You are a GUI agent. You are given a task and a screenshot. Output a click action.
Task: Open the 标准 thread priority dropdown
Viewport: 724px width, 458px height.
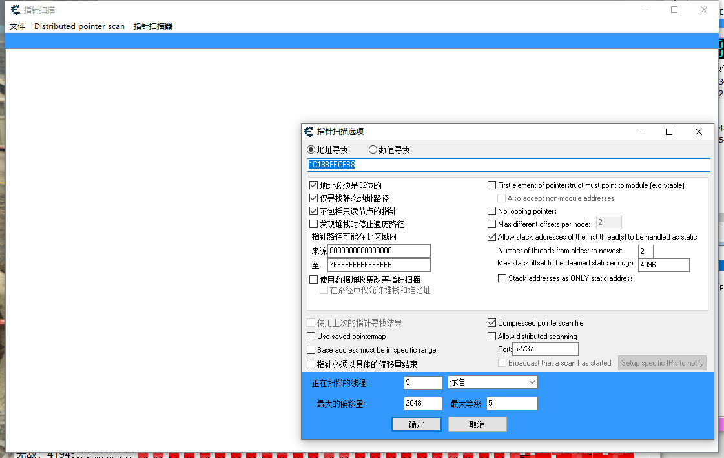click(493, 382)
